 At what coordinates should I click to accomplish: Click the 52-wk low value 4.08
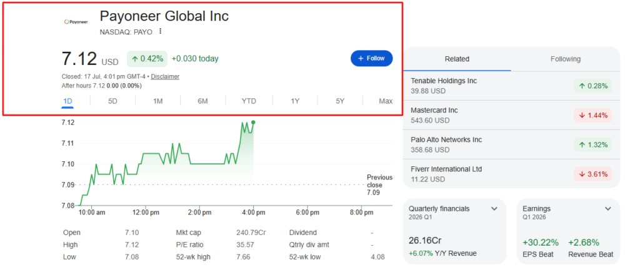click(377, 257)
